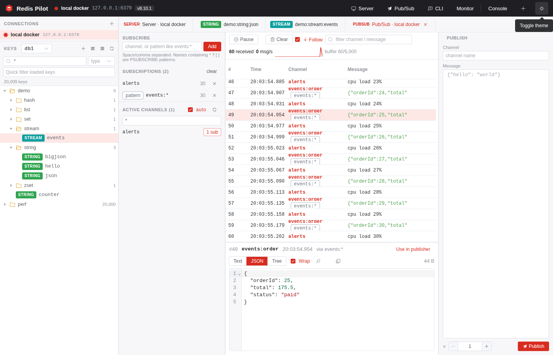553x355 pixels.
Task: Collapse the string folder
Action: 11,148
